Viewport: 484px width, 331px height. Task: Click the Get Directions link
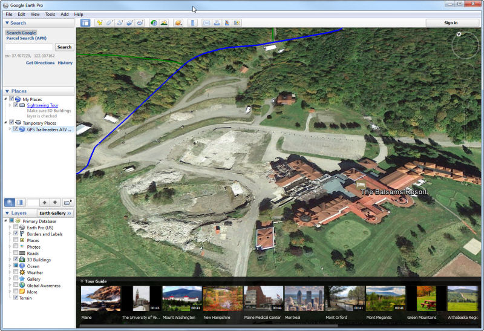pyautogui.click(x=40, y=63)
